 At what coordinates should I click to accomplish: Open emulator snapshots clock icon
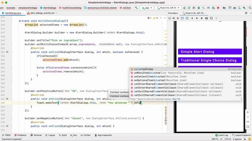tap(211, 18)
